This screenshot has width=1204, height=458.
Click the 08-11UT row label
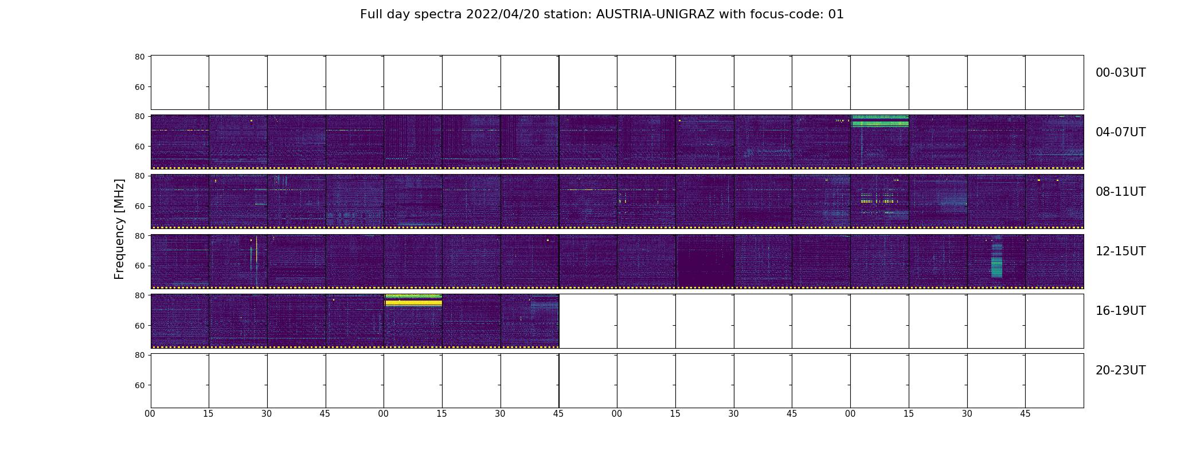pos(1120,192)
